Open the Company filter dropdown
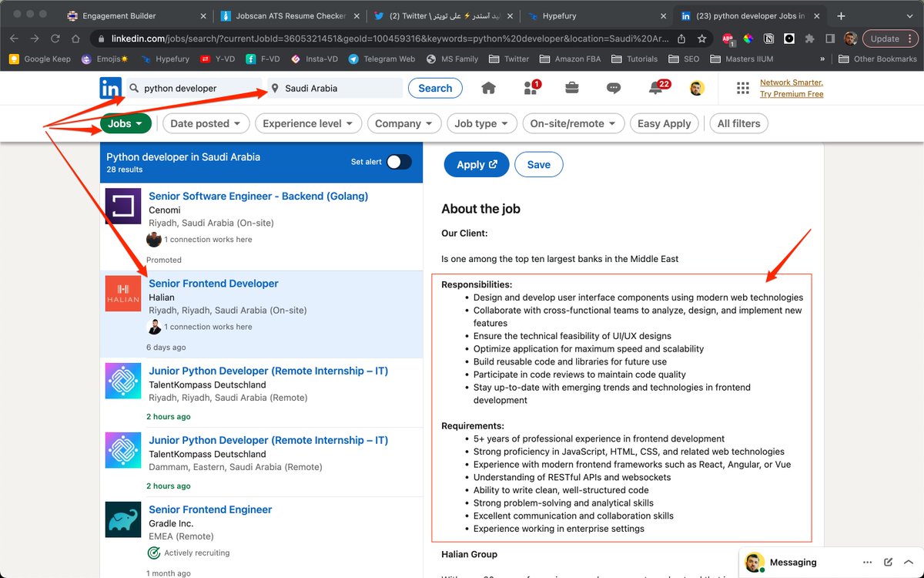 404,123
